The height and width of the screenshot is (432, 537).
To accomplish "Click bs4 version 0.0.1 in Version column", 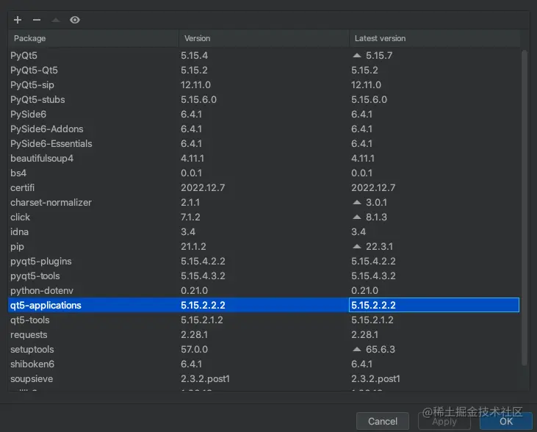I will [x=191, y=173].
